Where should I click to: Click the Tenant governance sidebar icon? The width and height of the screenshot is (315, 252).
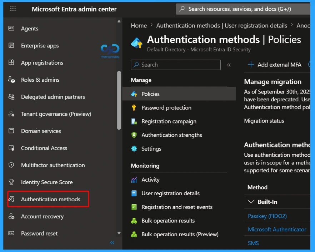click(x=11, y=114)
